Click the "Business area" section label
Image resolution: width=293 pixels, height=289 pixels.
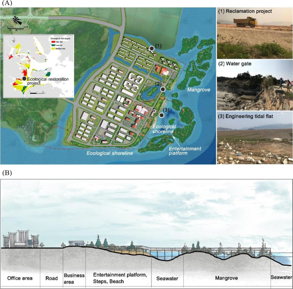pos(74,279)
